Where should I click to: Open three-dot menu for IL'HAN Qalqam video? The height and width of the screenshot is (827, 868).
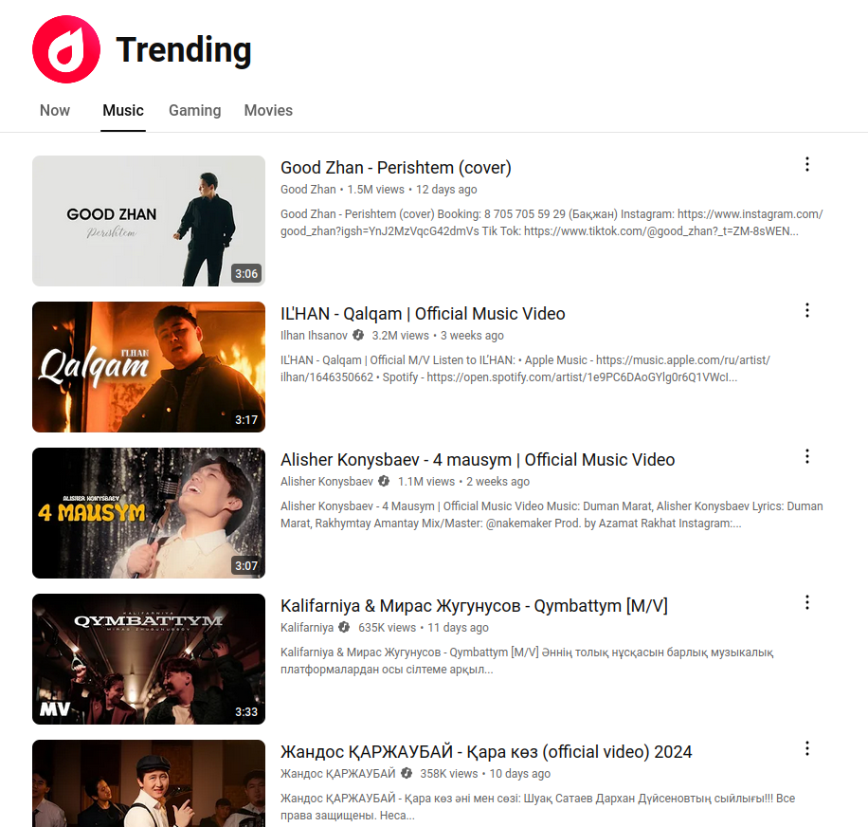(x=807, y=310)
